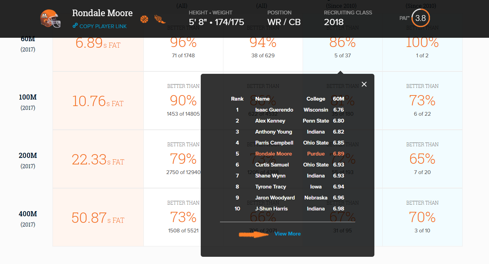
Task: Click the College column header
Action: (316, 99)
